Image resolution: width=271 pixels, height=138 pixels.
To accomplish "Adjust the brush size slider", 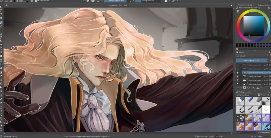I will (148, 1).
